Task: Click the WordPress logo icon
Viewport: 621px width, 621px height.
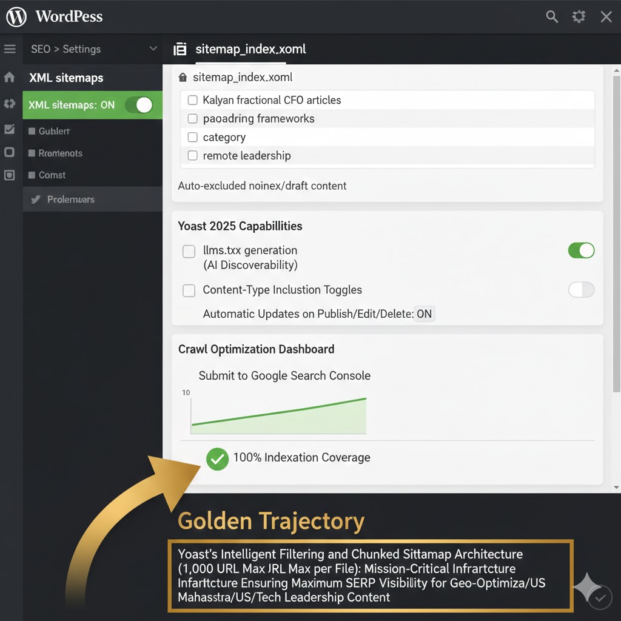Action: (x=16, y=16)
